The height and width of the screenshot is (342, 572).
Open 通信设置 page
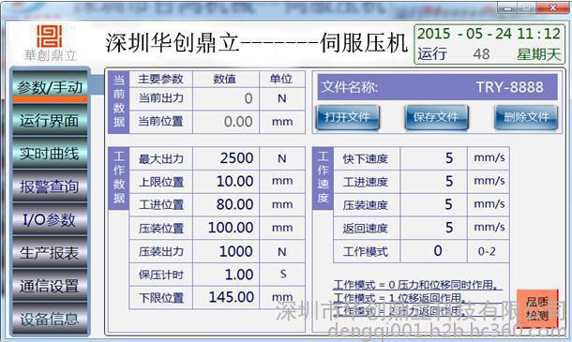pos(50,286)
